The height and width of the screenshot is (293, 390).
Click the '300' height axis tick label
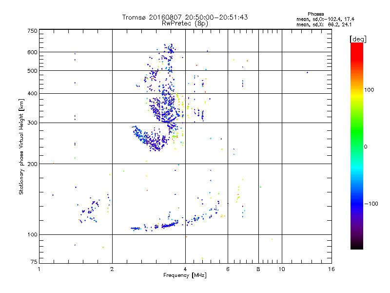click(x=32, y=123)
